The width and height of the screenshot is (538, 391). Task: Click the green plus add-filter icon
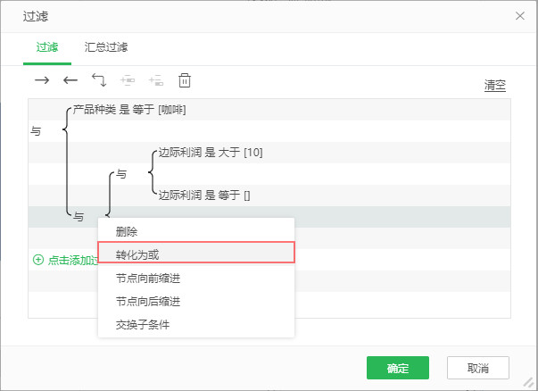[x=38, y=260]
